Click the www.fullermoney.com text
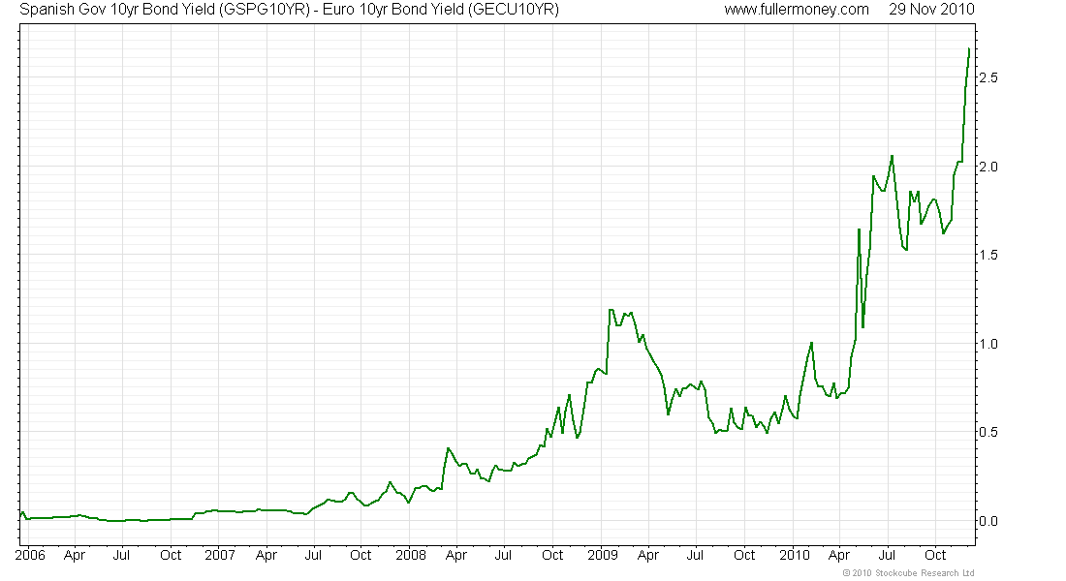The height and width of the screenshot is (581, 1066). [x=796, y=10]
